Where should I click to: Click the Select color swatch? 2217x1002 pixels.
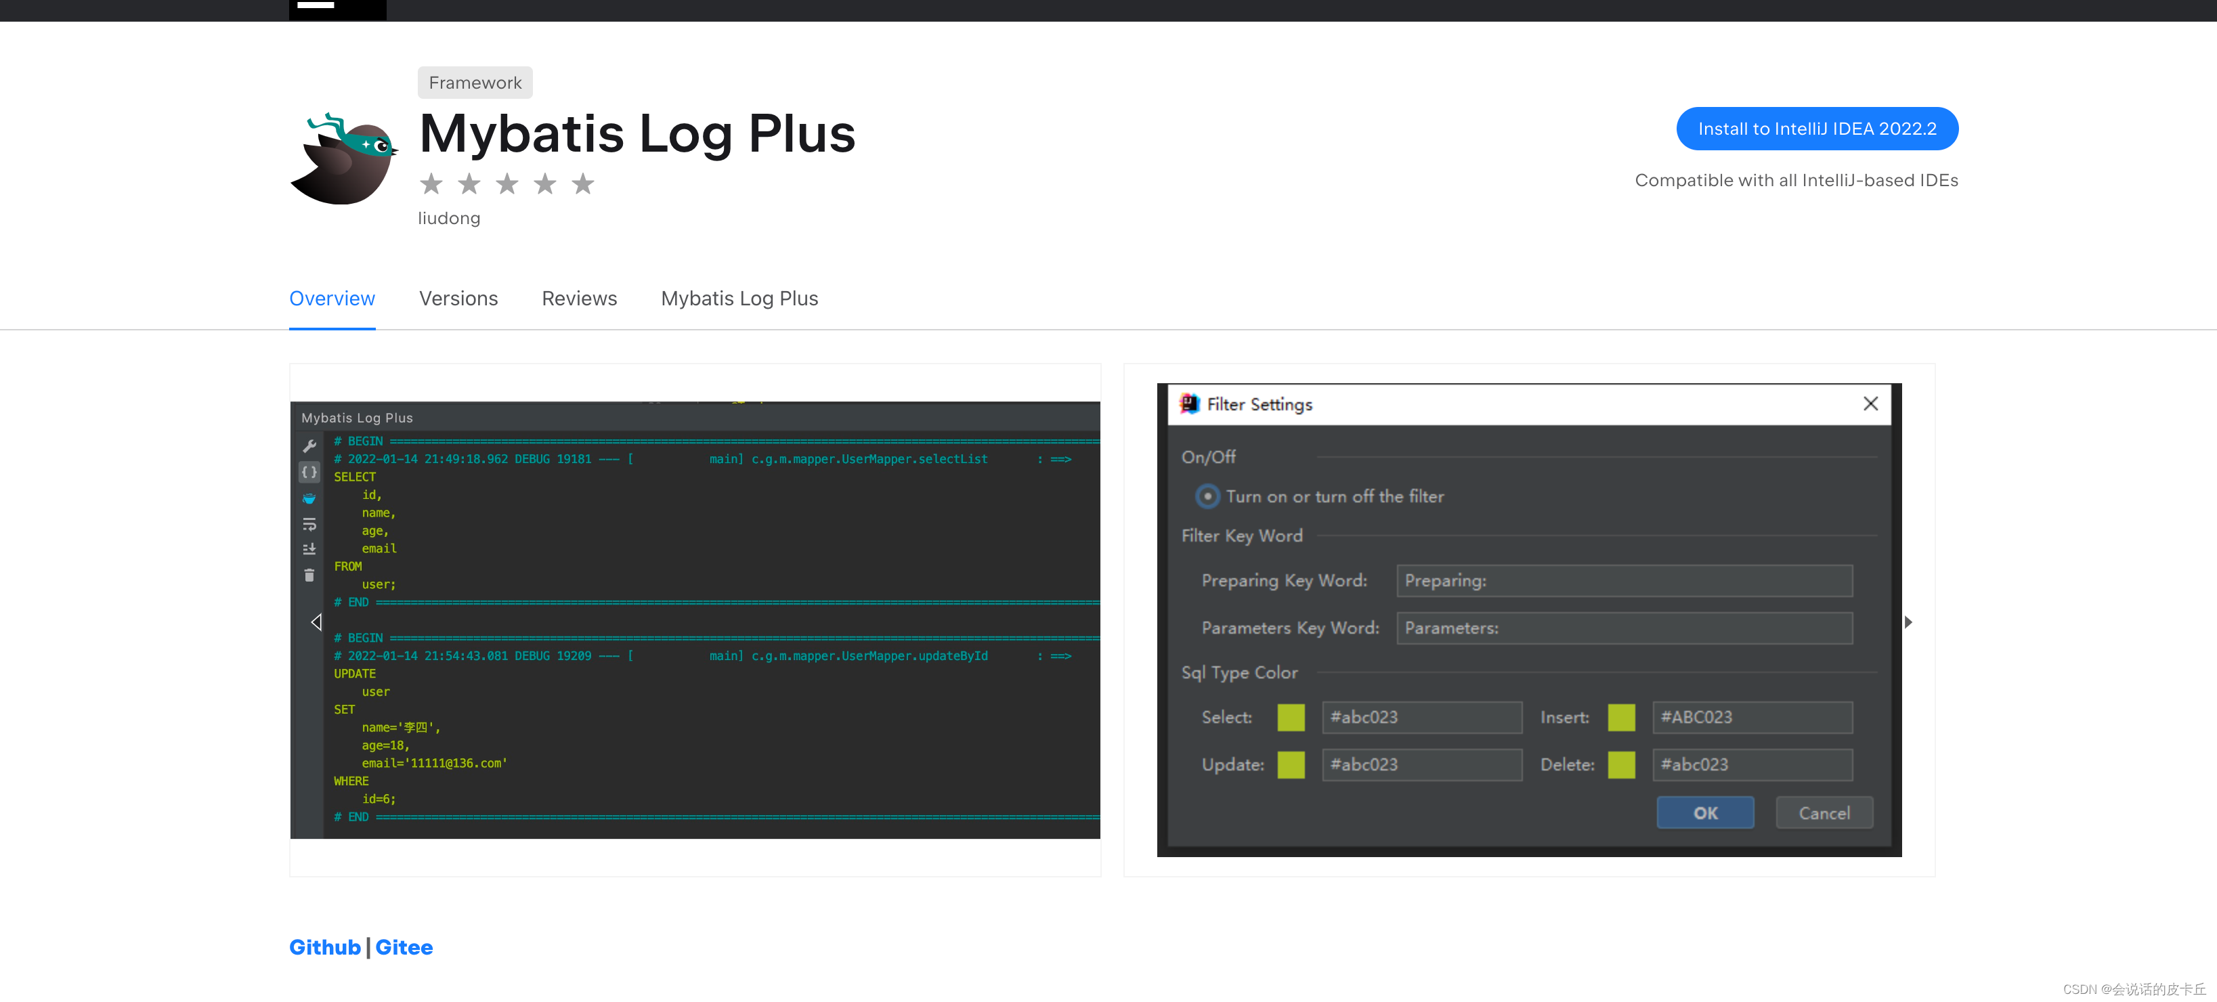[x=1291, y=717]
